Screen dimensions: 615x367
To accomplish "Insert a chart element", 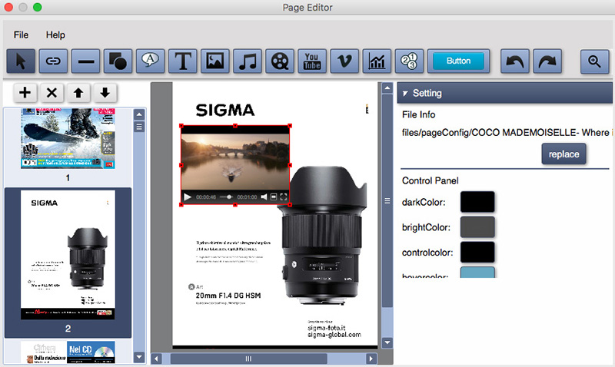I will pyautogui.click(x=377, y=61).
